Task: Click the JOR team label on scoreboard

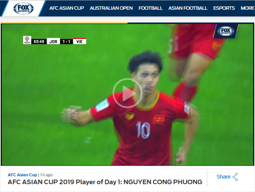Action: tap(53, 42)
